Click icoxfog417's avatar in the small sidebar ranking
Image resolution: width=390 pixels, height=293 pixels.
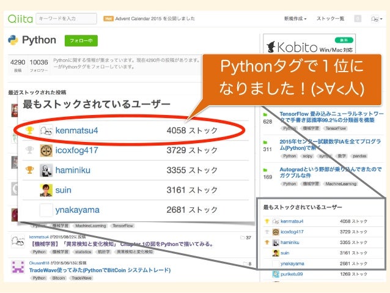[x=276, y=232]
